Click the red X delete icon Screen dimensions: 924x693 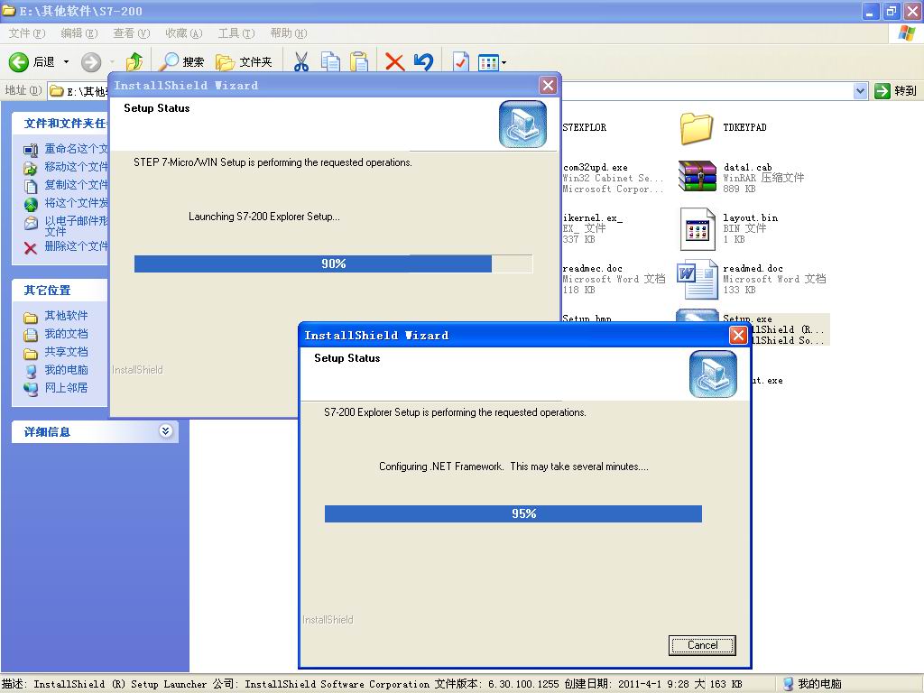[394, 61]
